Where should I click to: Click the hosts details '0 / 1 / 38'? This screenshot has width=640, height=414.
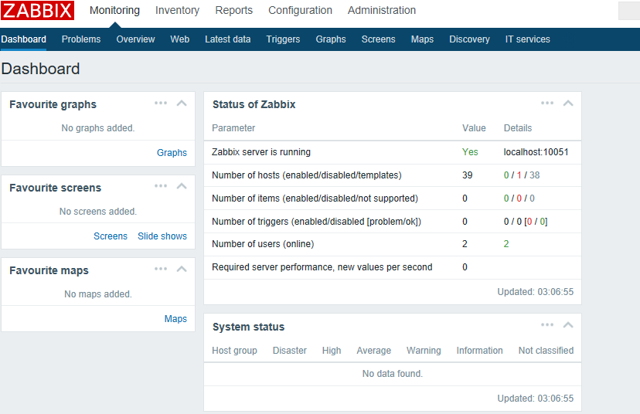click(x=522, y=175)
